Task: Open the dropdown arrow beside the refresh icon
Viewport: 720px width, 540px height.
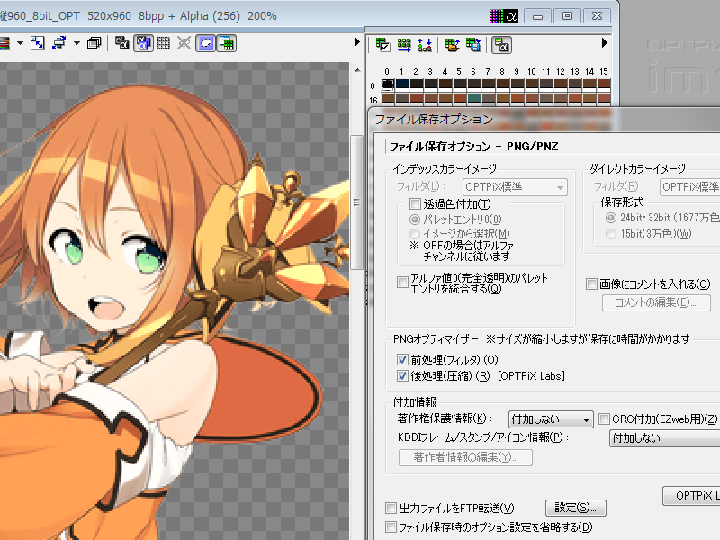Action: pos(76,43)
